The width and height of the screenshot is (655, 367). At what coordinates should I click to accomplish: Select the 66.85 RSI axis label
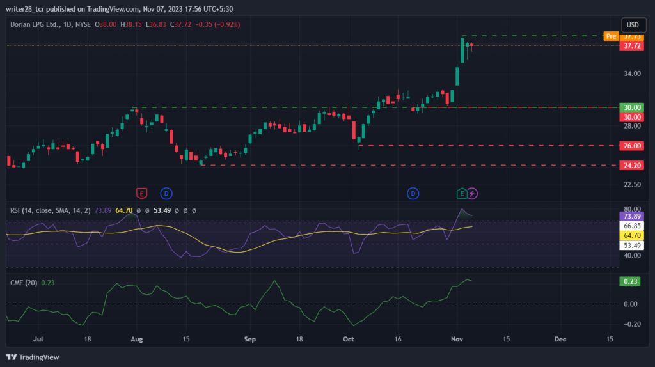631,226
